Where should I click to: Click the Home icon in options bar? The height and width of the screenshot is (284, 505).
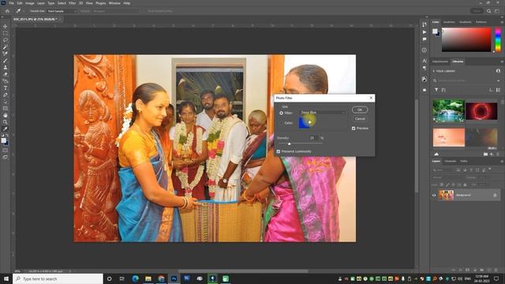point(7,11)
